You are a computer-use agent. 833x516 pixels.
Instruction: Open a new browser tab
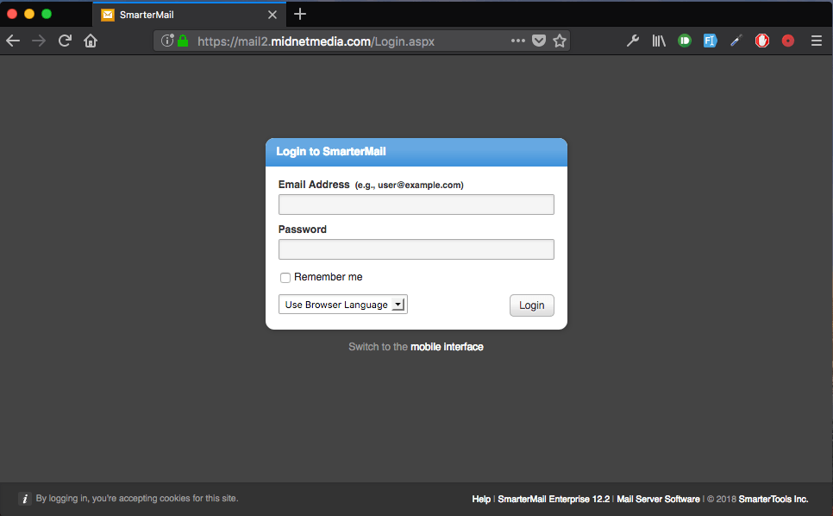(x=299, y=14)
